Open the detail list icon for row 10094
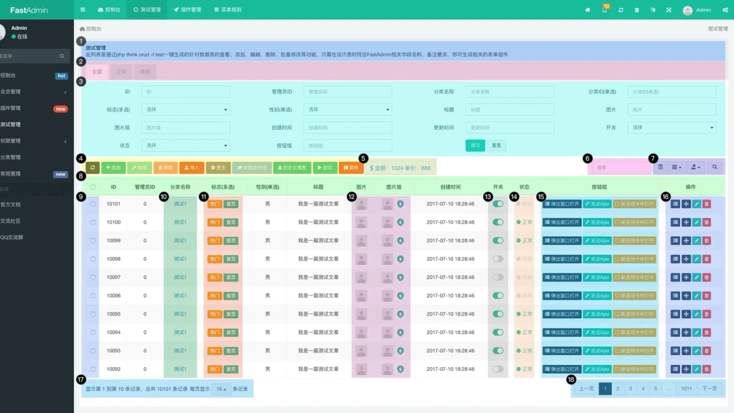The height and width of the screenshot is (413, 734). pyautogui.click(x=675, y=332)
